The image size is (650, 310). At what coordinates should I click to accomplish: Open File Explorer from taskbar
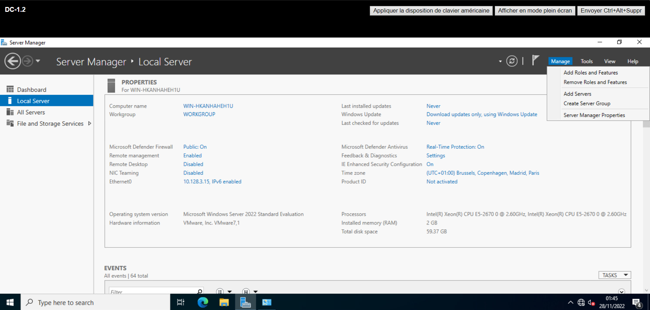pos(224,302)
